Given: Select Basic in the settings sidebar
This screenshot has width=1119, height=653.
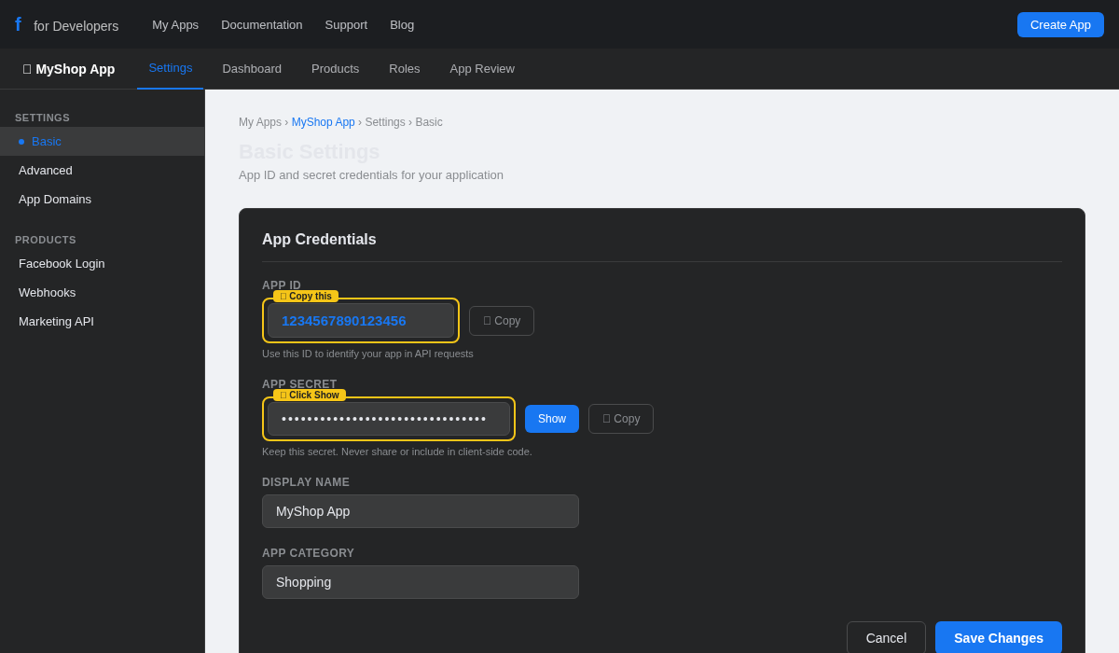Looking at the screenshot, I should click(x=103, y=142).
